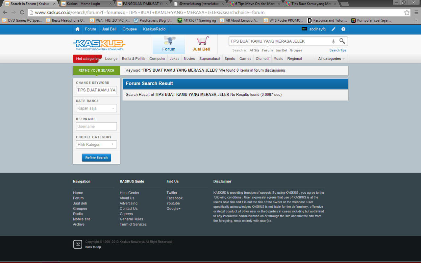Screen dimensions: 421x263
Task: Open bookmarks overflow chevron
Action: (416, 20)
